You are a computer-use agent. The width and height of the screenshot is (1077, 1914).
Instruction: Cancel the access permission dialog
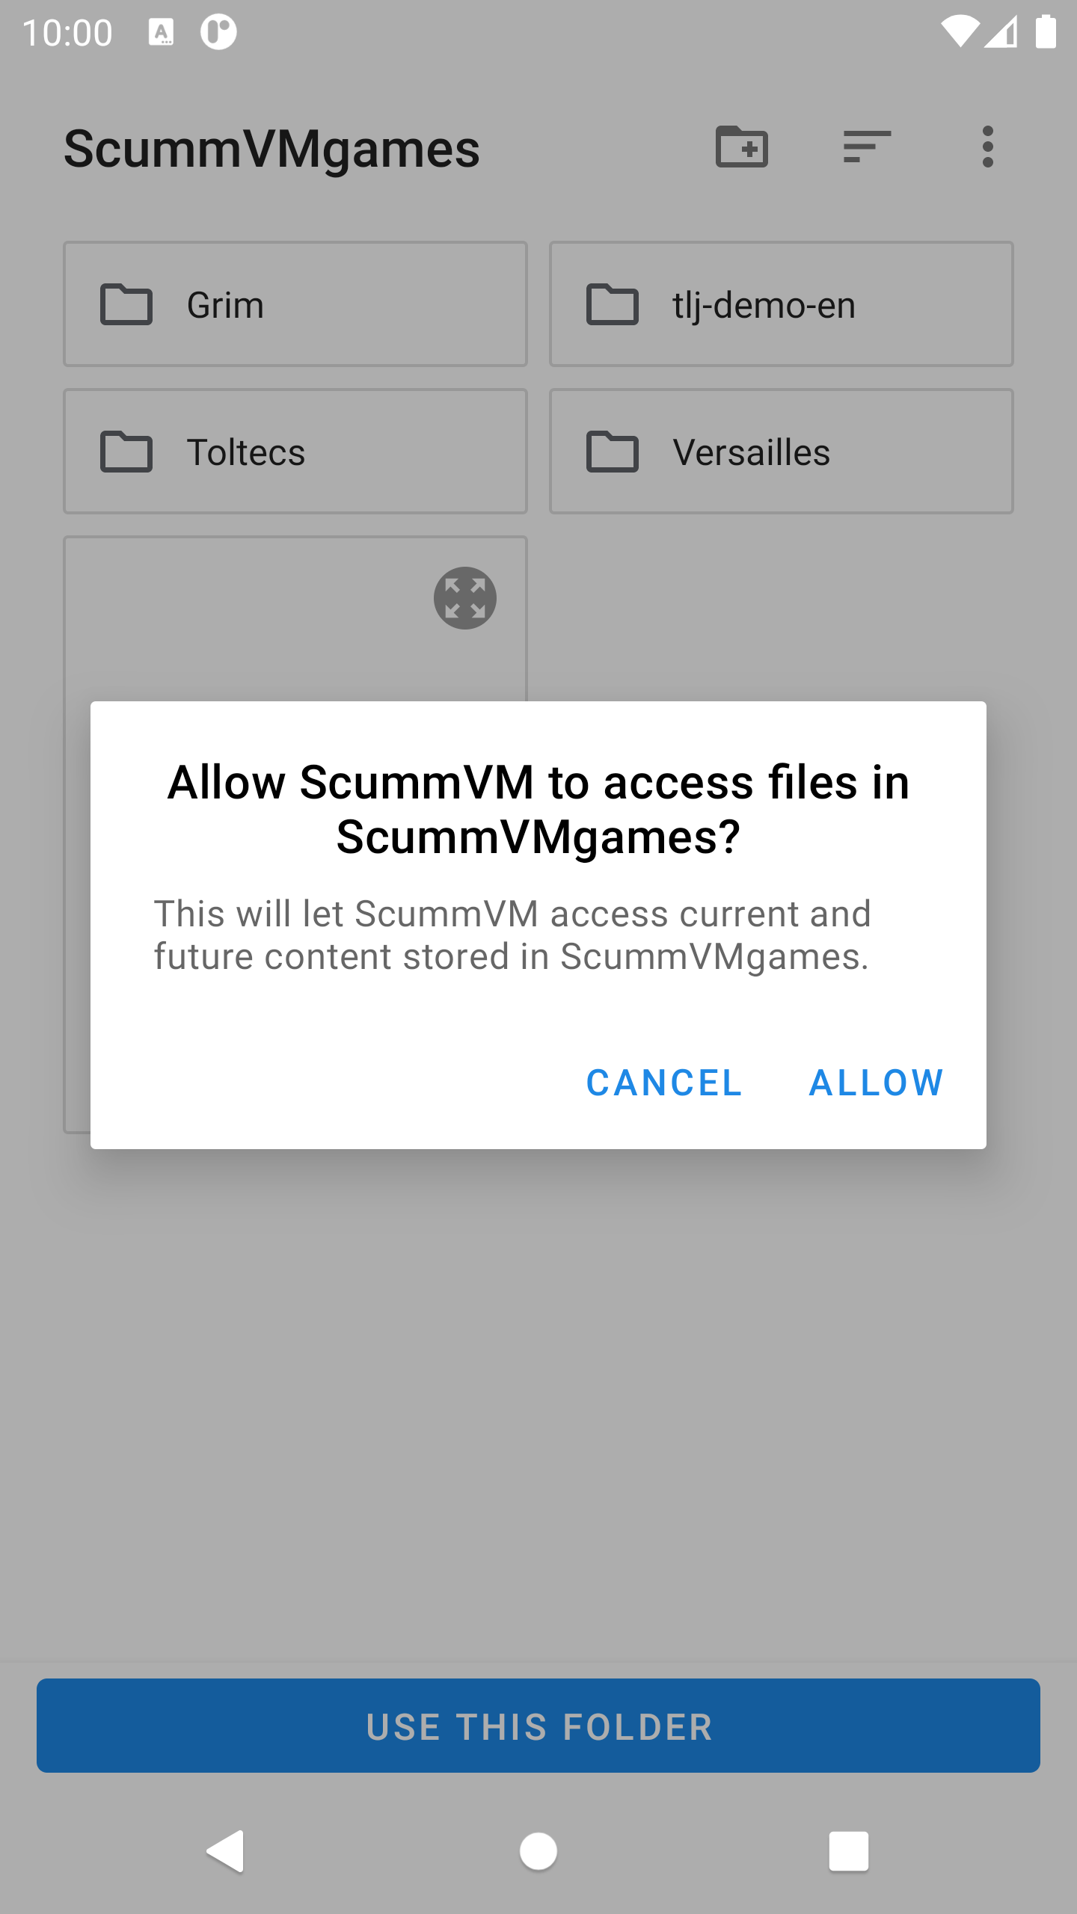point(664,1083)
